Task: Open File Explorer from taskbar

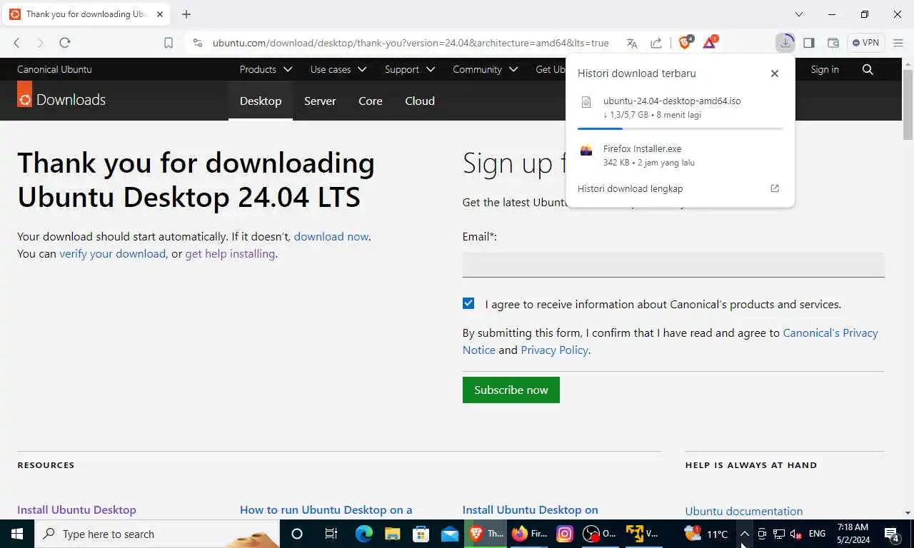Action: point(393,534)
